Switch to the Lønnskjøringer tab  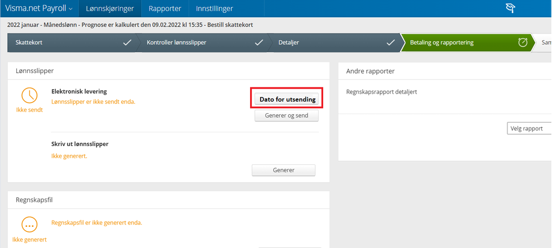pos(110,8)
